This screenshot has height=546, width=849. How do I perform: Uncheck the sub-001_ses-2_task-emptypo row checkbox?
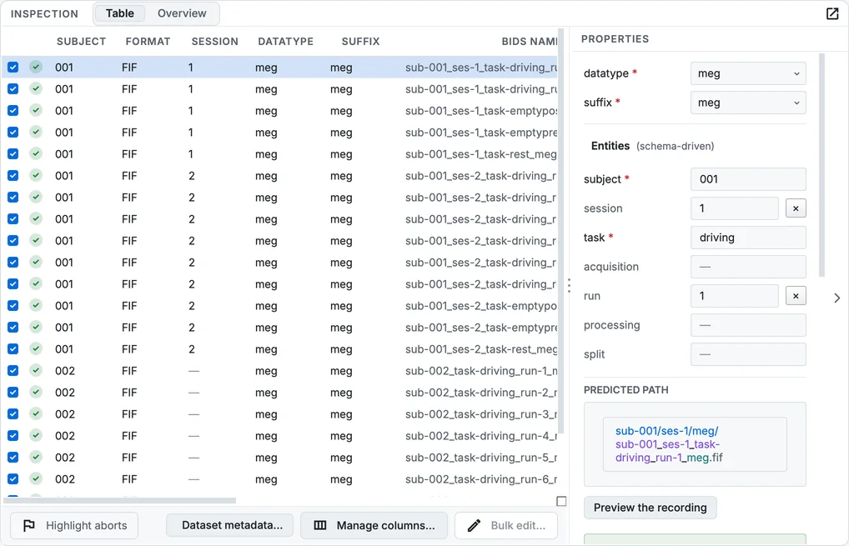(13, 305)
